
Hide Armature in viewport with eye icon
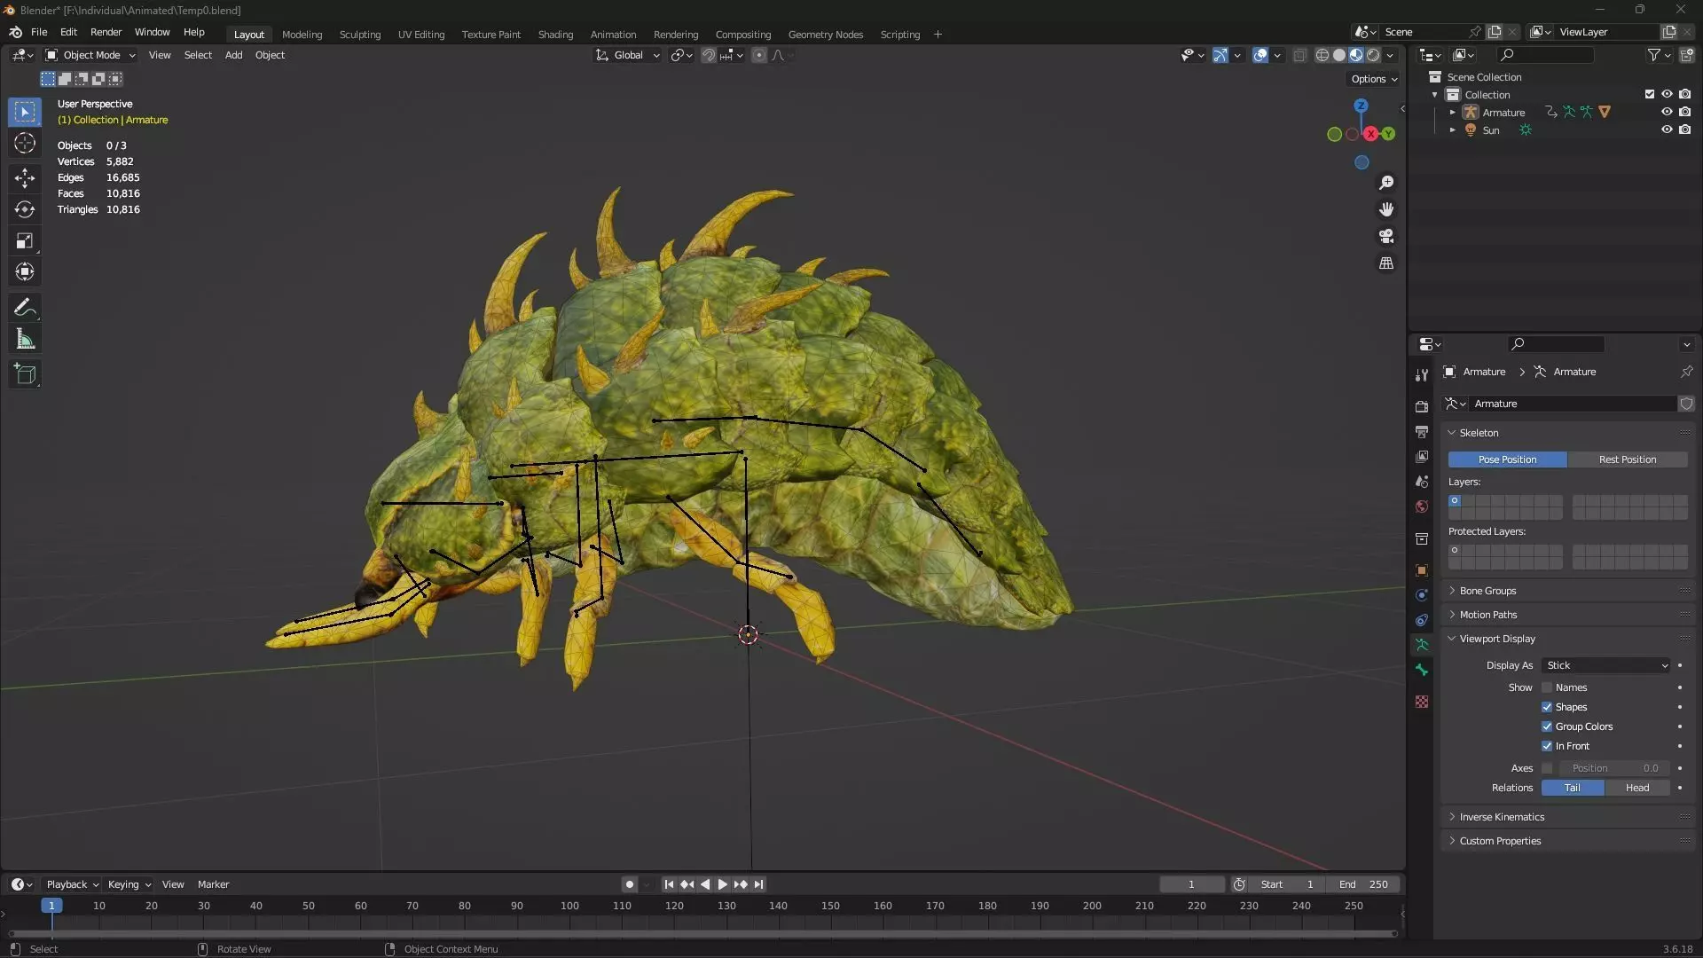[1667, 112]
